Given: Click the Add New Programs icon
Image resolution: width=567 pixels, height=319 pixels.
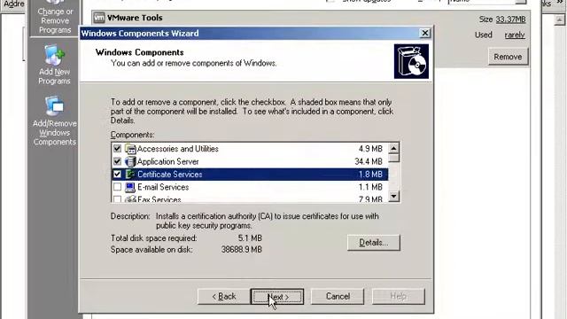Looking at the screenshot, I should (x=54, y=55).
